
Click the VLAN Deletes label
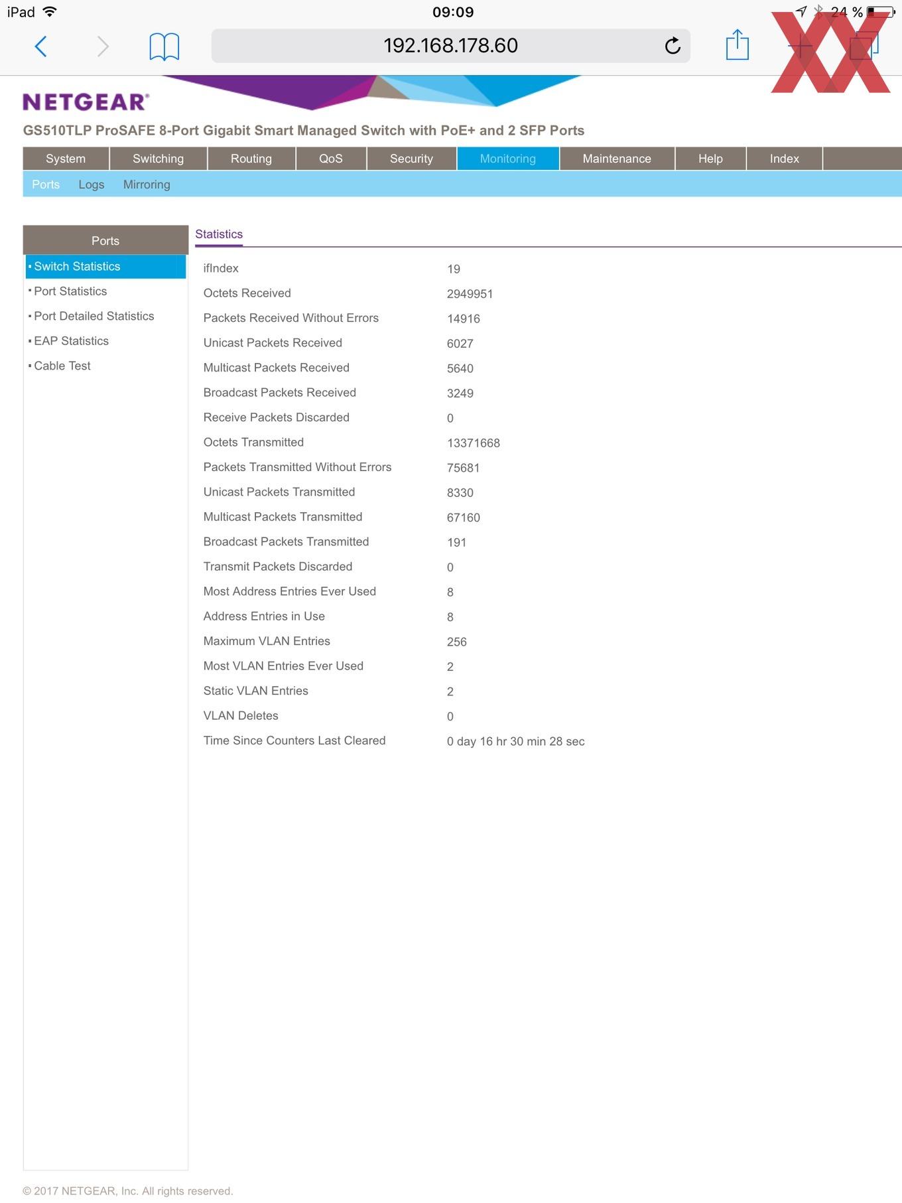coord(241,716)
